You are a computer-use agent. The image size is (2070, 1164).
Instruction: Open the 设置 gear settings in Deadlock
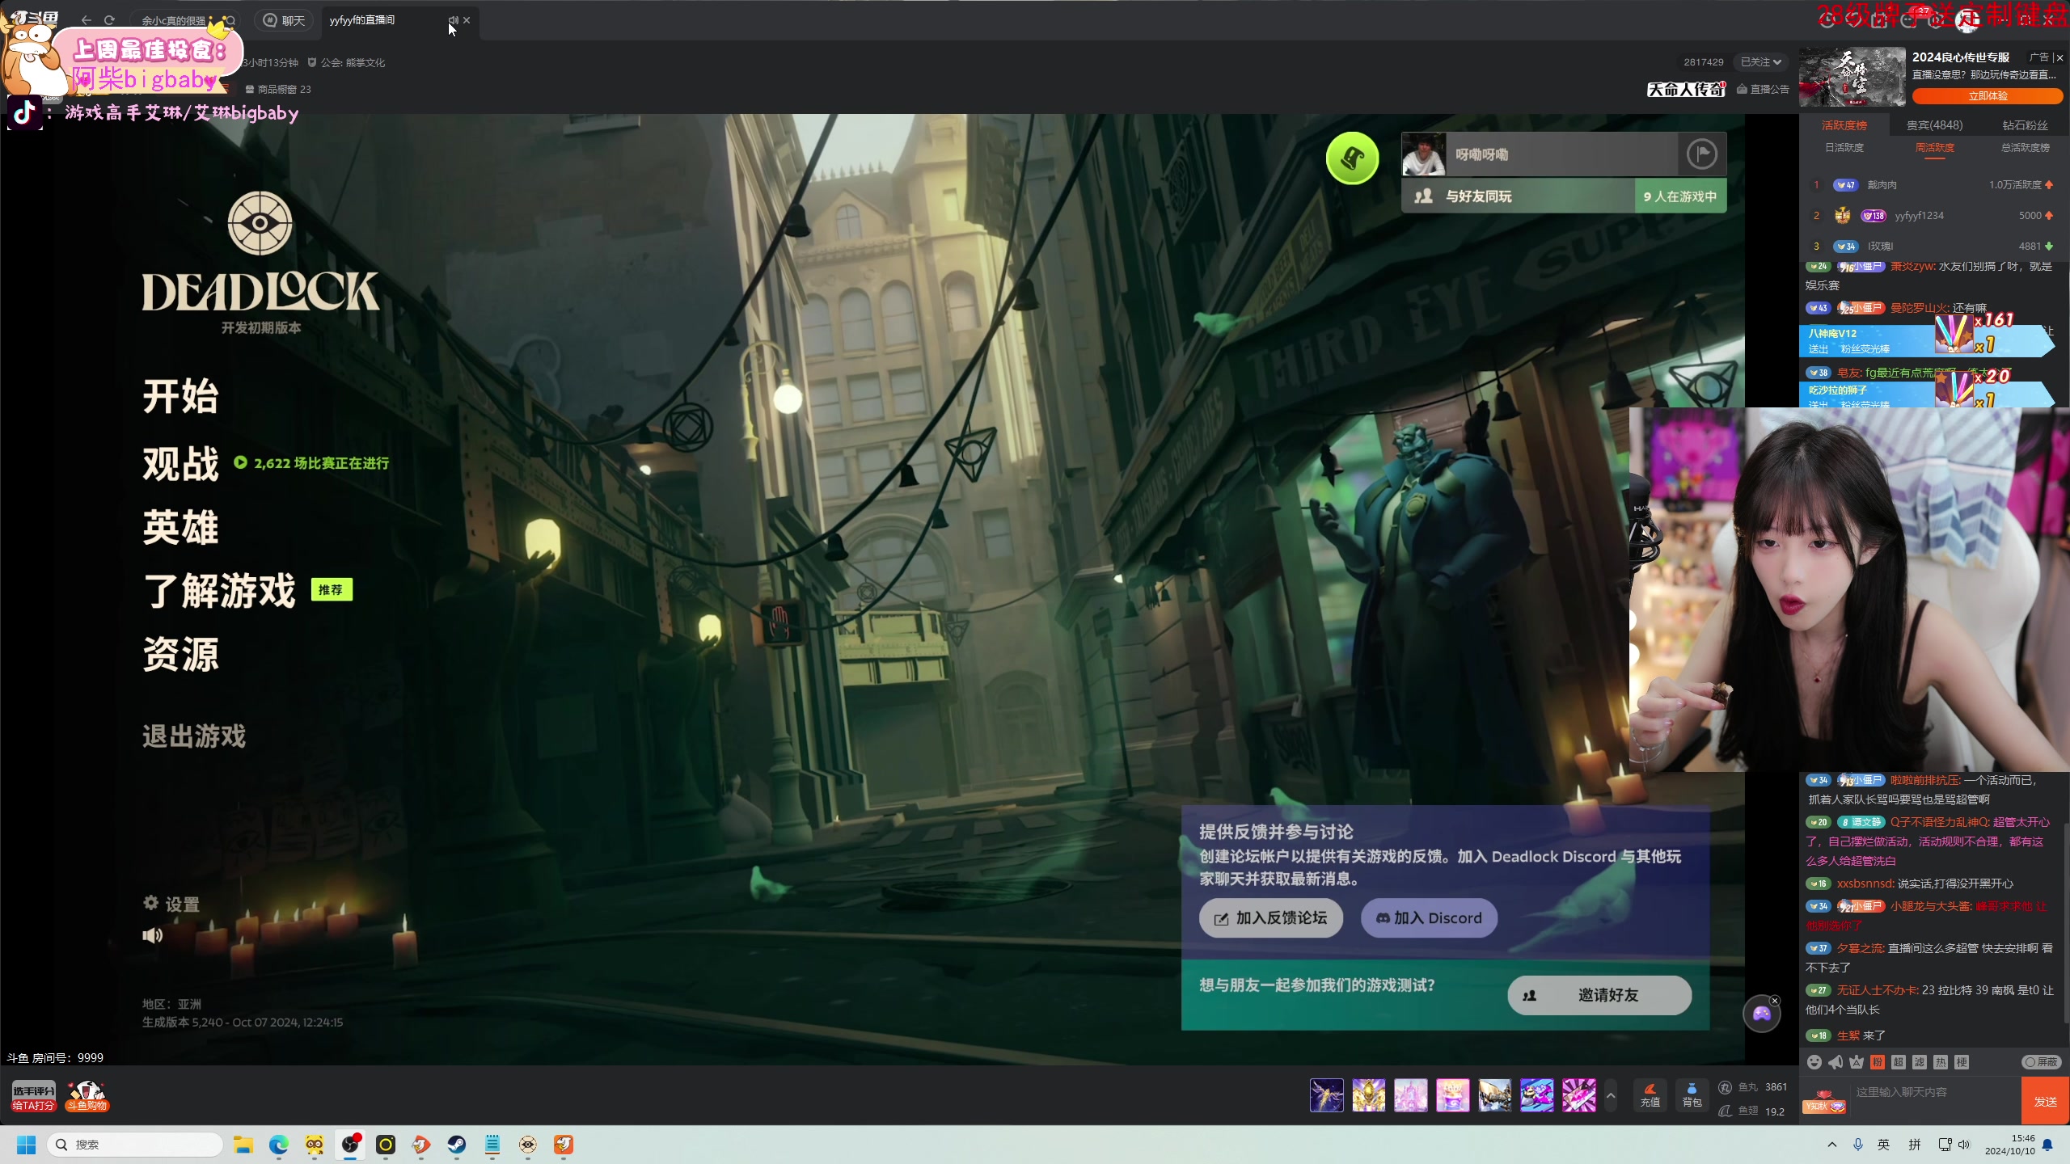(x=171, y=904)
